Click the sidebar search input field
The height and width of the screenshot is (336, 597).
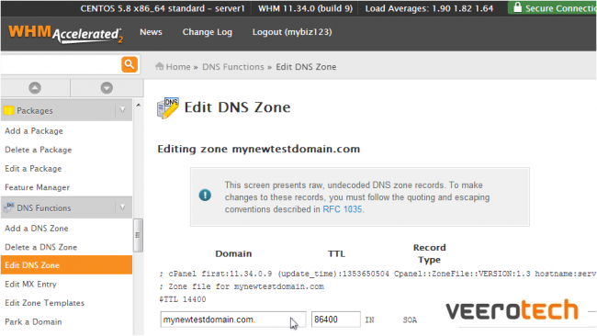click(x=61, y=64)
